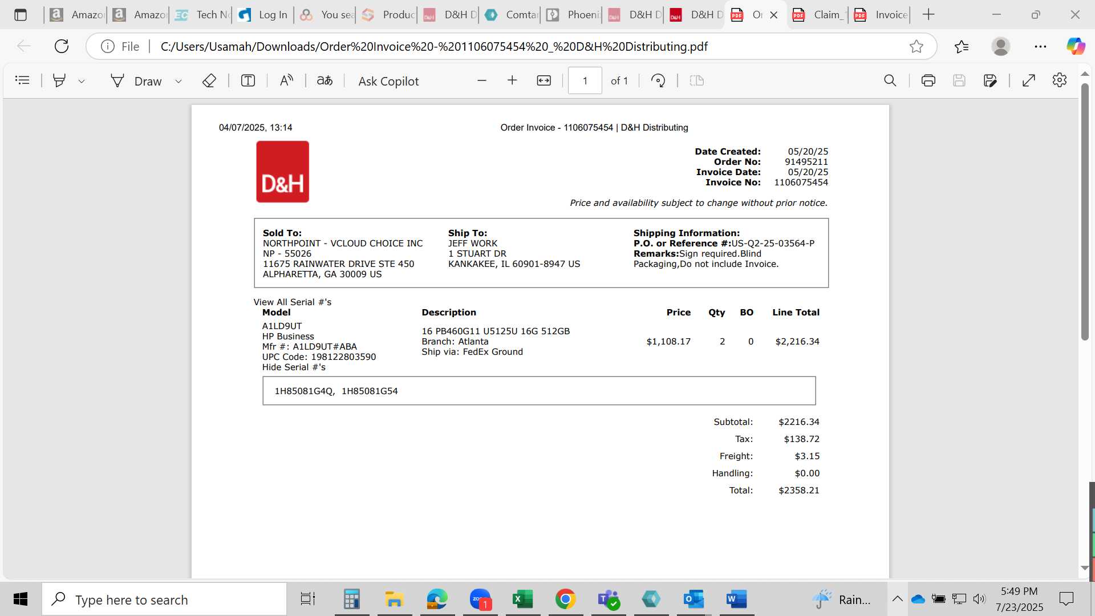Click the D&H logo in invoice
Viewport: 1095px width, 616px height.
coord(282,172)
